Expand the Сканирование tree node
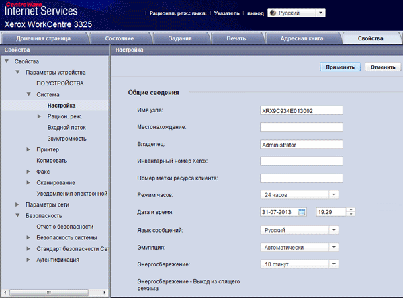Screen dimensions: 403x298 pyautogui.click(x=28, y=182)
